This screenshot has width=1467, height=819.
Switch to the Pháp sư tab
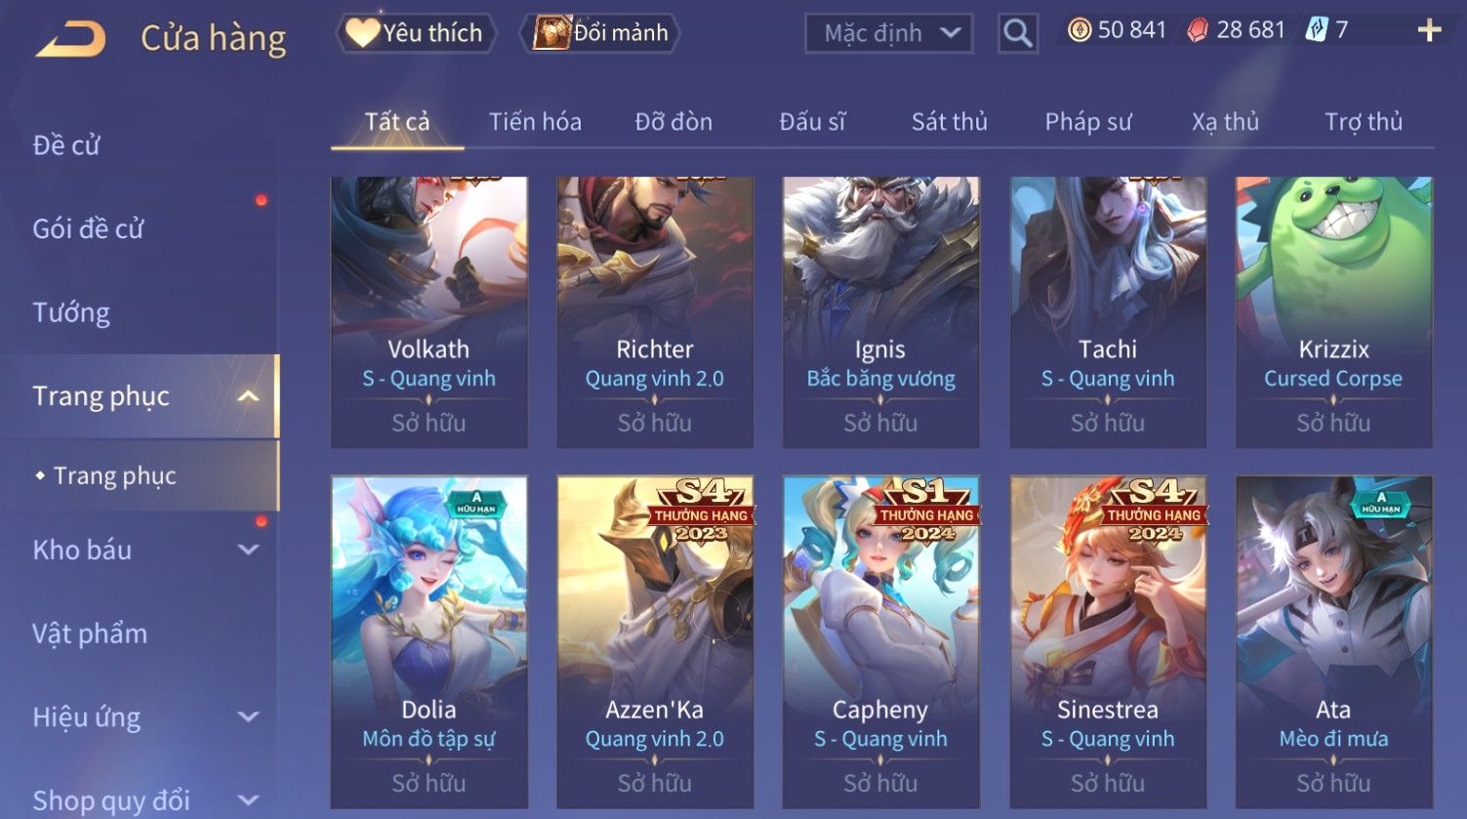(x=1088, y=122)
